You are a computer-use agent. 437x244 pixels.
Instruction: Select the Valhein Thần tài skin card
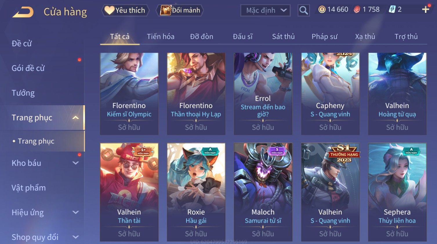pyautogui.click(x=129, y=192)
